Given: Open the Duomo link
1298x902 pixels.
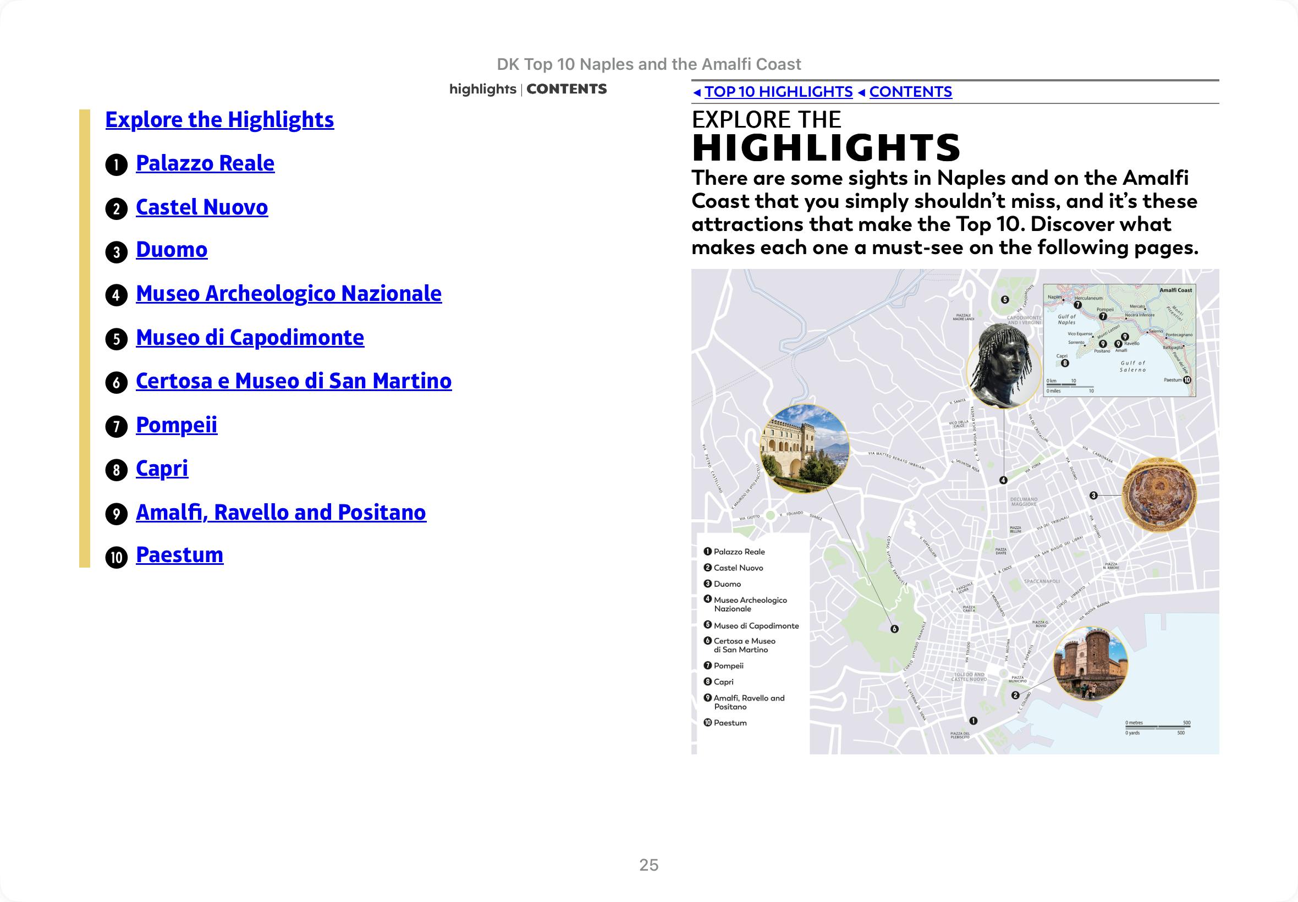Looking at the screenshot, I should point(172,250).
